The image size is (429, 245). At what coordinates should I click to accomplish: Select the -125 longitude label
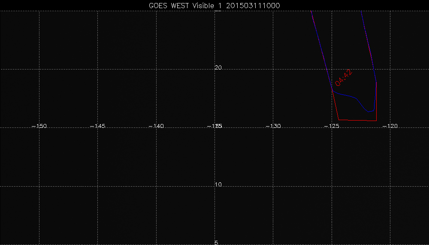pos(332,126)
